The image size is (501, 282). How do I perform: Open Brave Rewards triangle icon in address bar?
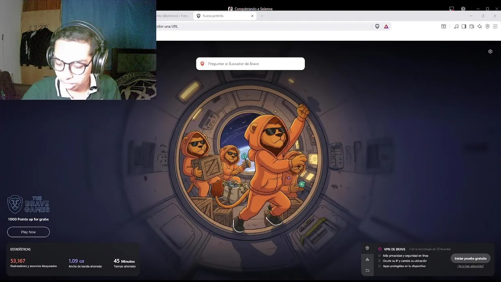pyautogui.click(x=386, y=26)
